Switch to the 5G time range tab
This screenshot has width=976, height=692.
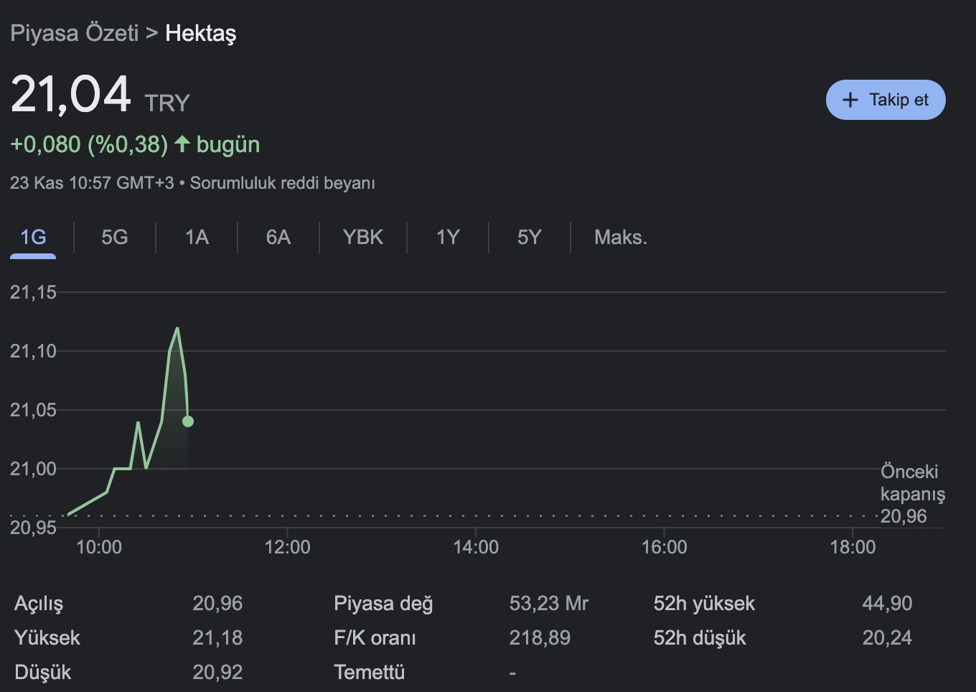tap(115, 237)
